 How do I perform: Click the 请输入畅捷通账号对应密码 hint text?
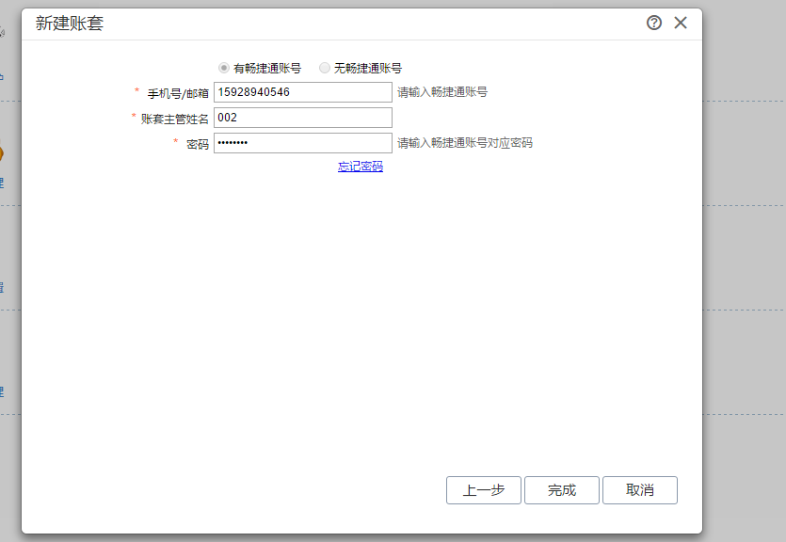(465, 143)
